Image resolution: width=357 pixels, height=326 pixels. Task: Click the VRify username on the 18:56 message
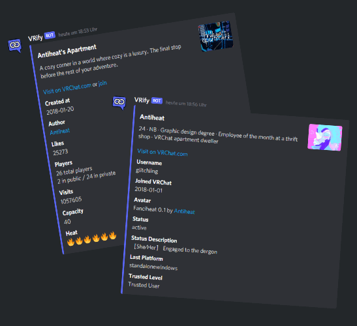click(142, 100)
